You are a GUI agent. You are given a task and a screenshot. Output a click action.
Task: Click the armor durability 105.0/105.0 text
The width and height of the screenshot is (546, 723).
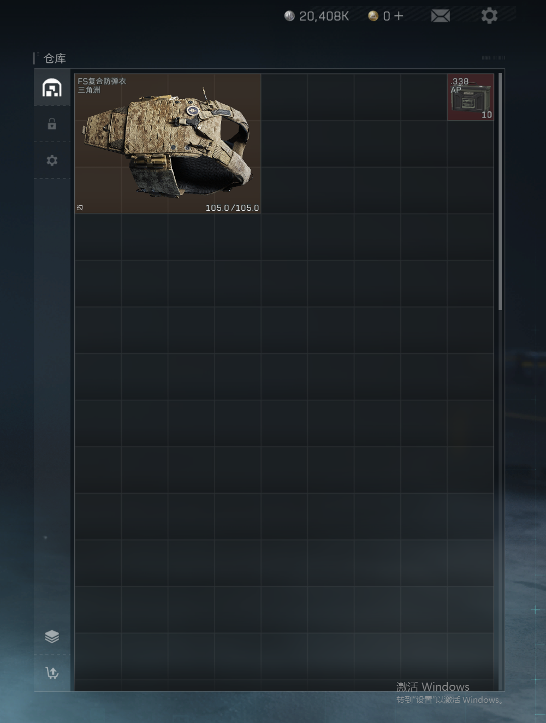click(x=232, y=208)
